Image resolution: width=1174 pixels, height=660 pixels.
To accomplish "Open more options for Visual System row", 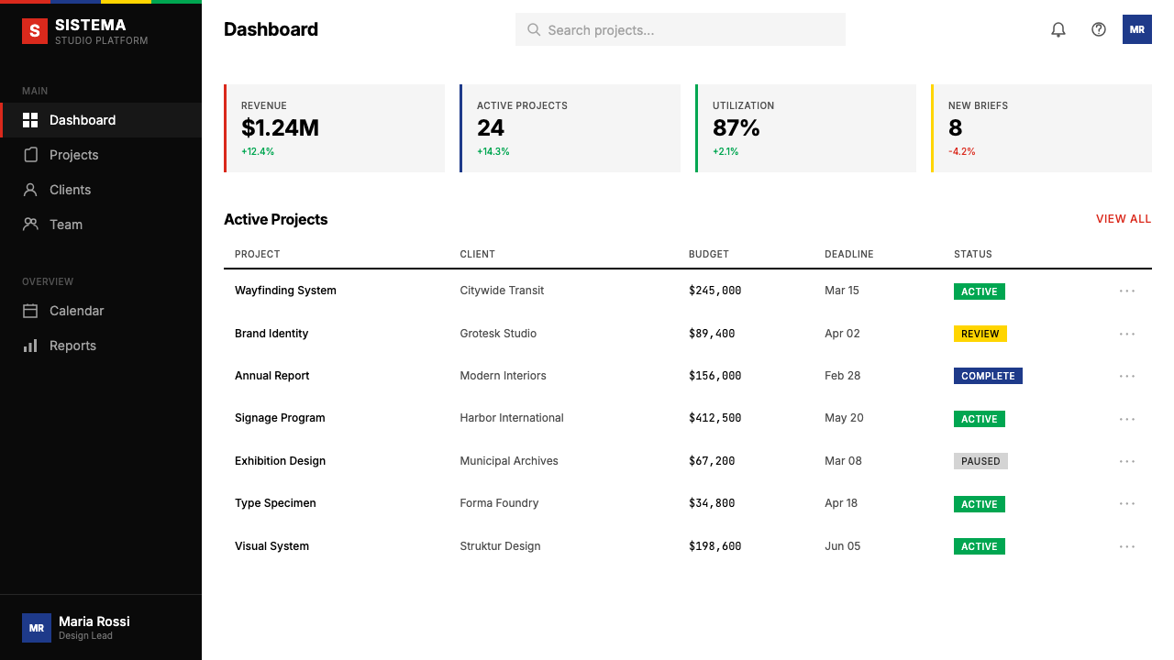I will [x=1127, y=546].
